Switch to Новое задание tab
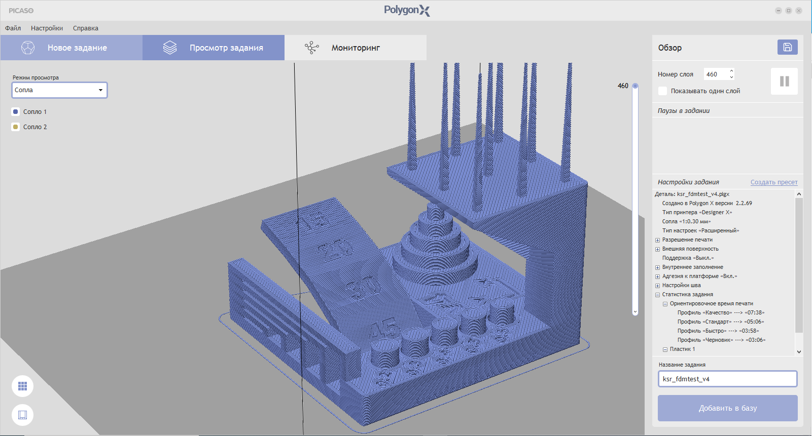Viewport: 812px width, 436px height. [x=72, y=48]
